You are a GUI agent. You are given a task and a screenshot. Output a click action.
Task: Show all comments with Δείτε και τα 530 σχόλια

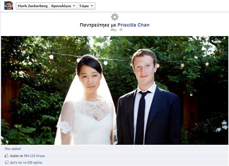[26, 163]
